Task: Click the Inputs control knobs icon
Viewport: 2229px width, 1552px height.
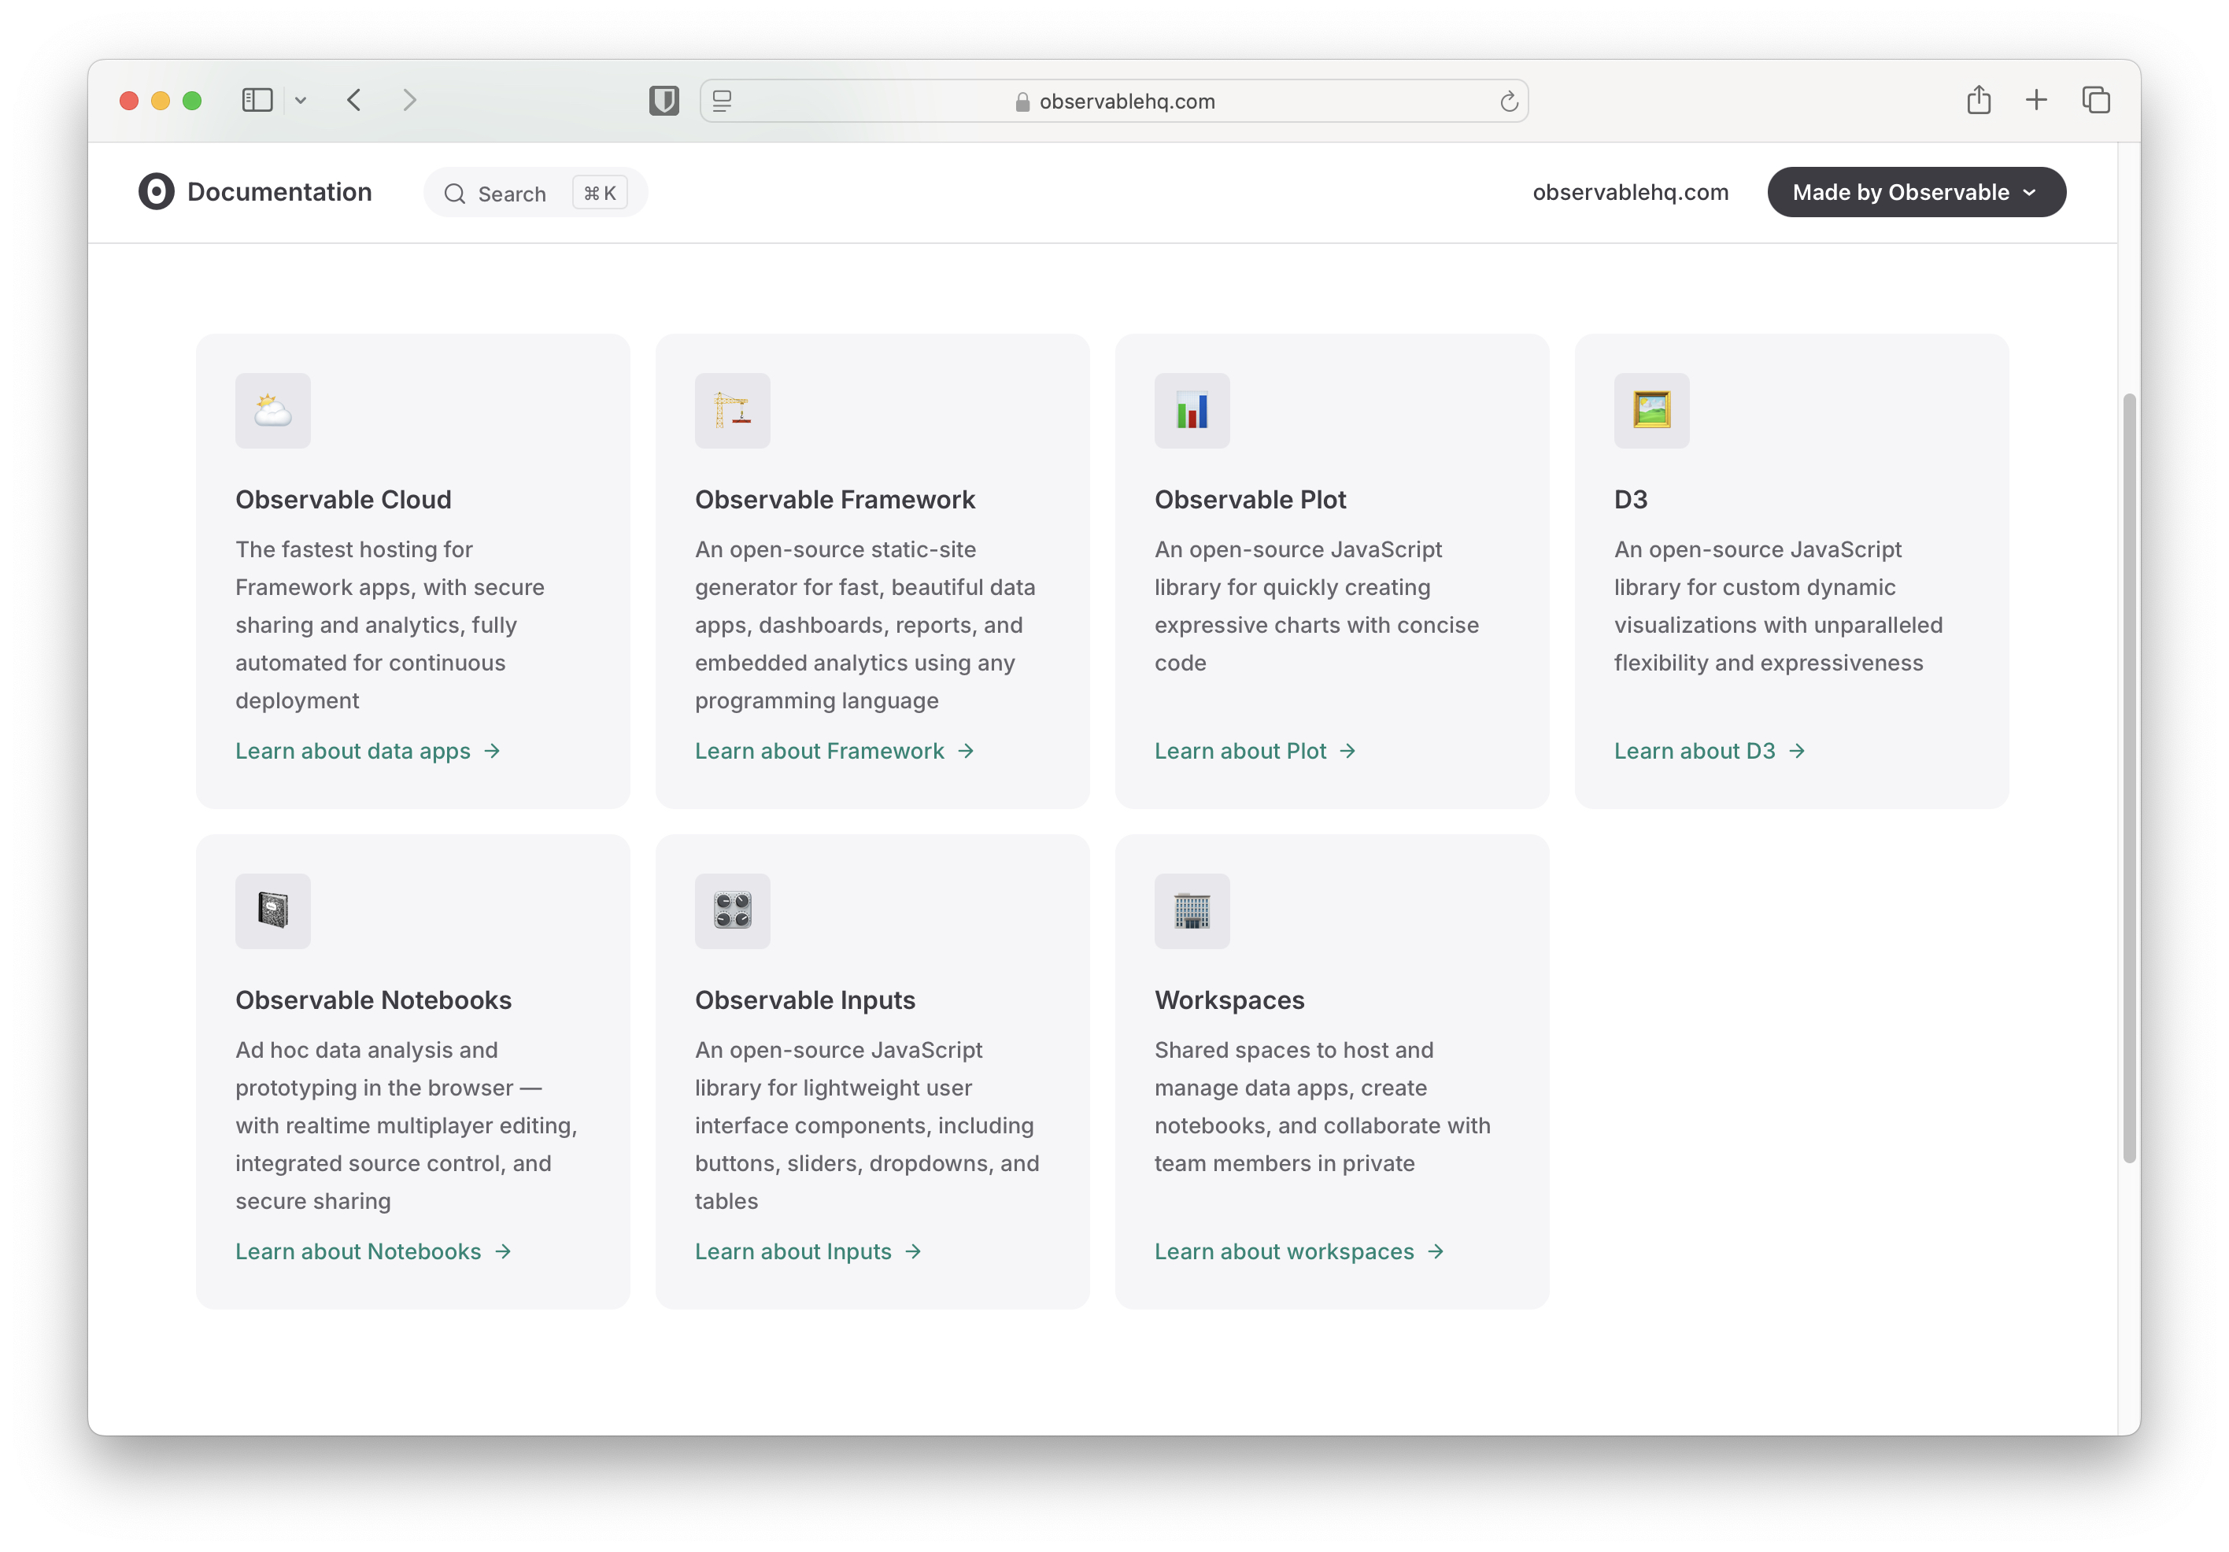Action: tap(732, 911)
